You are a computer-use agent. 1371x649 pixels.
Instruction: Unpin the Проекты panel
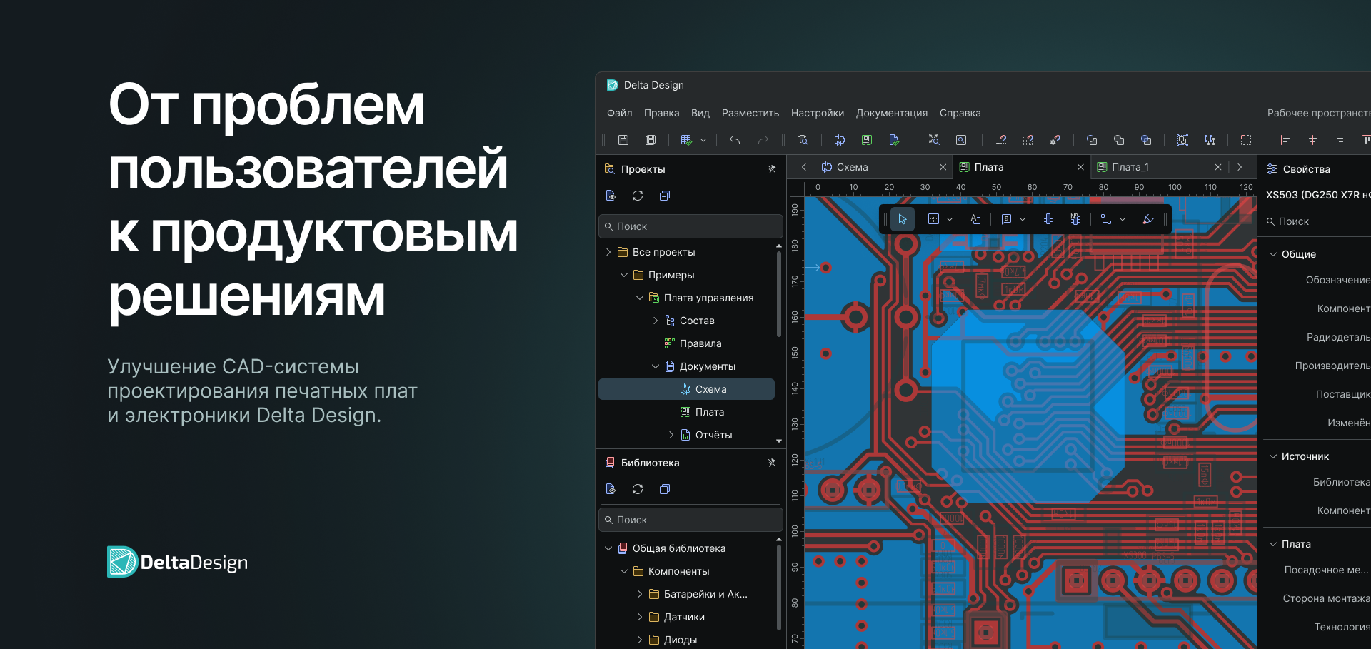tap(772, 169)
